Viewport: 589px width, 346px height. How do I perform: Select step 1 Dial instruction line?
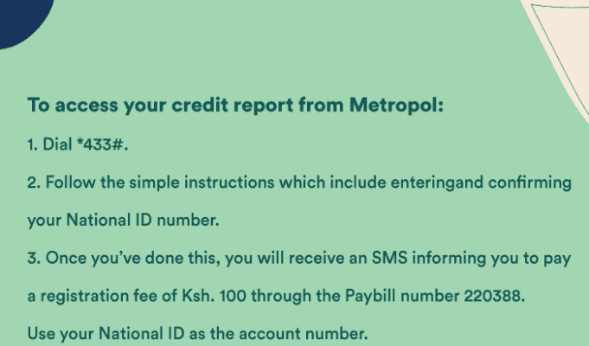pos(77,144)
